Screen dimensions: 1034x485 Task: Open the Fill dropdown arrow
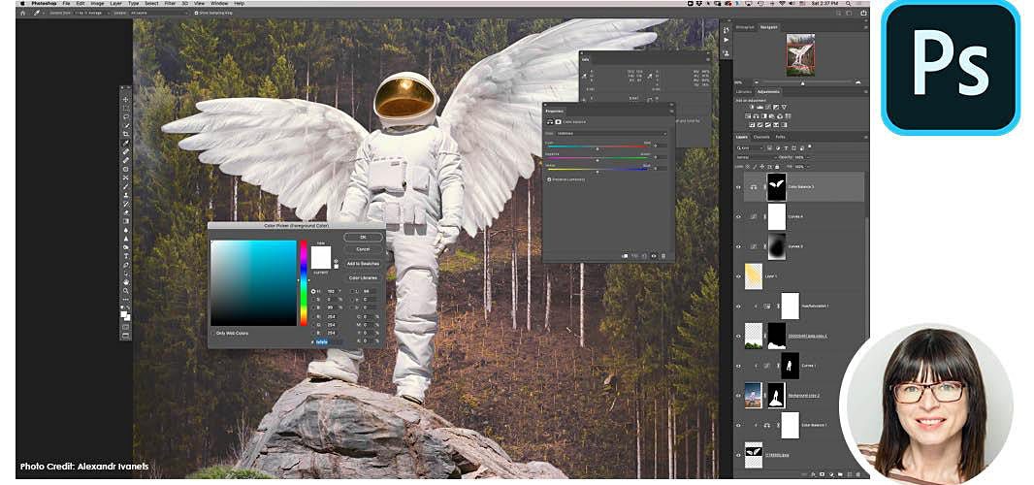pos(808,166)
